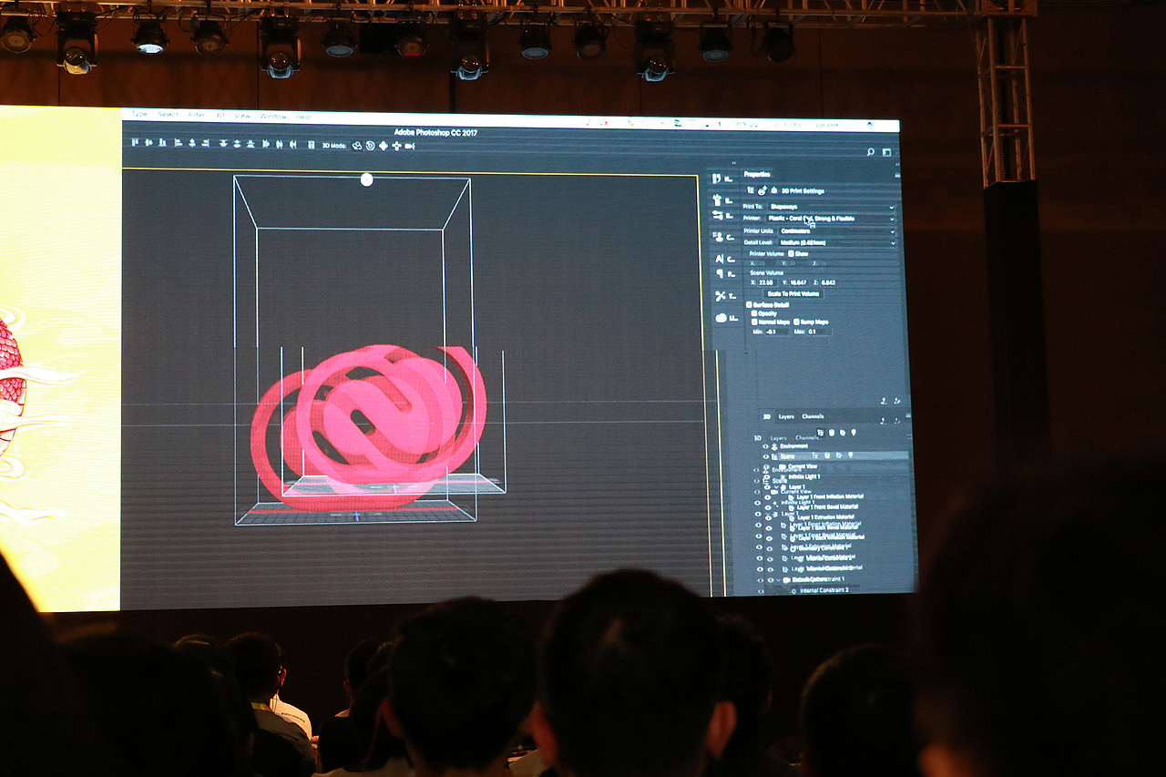Toggle the Show checkbox for Printer Volume
This screenshot has height=777, width=1166.
click(x=791, y=253)
